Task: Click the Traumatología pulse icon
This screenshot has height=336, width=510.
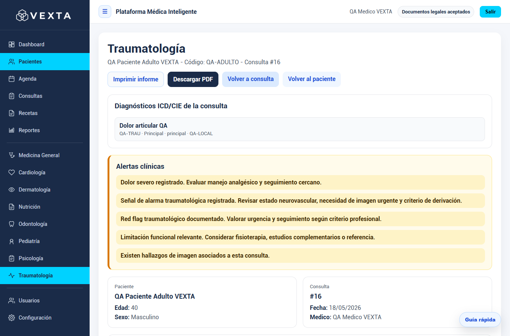Action: click(12, 276)
